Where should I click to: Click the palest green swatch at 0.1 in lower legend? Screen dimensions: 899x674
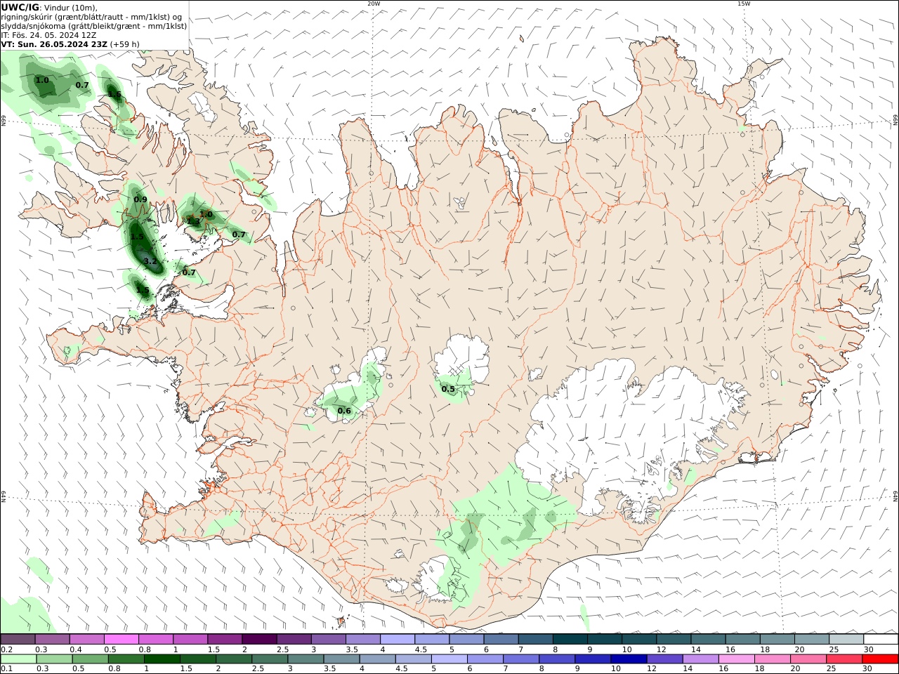point(19,659)
